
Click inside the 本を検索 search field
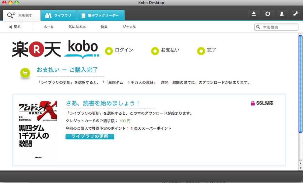(276, 27)
